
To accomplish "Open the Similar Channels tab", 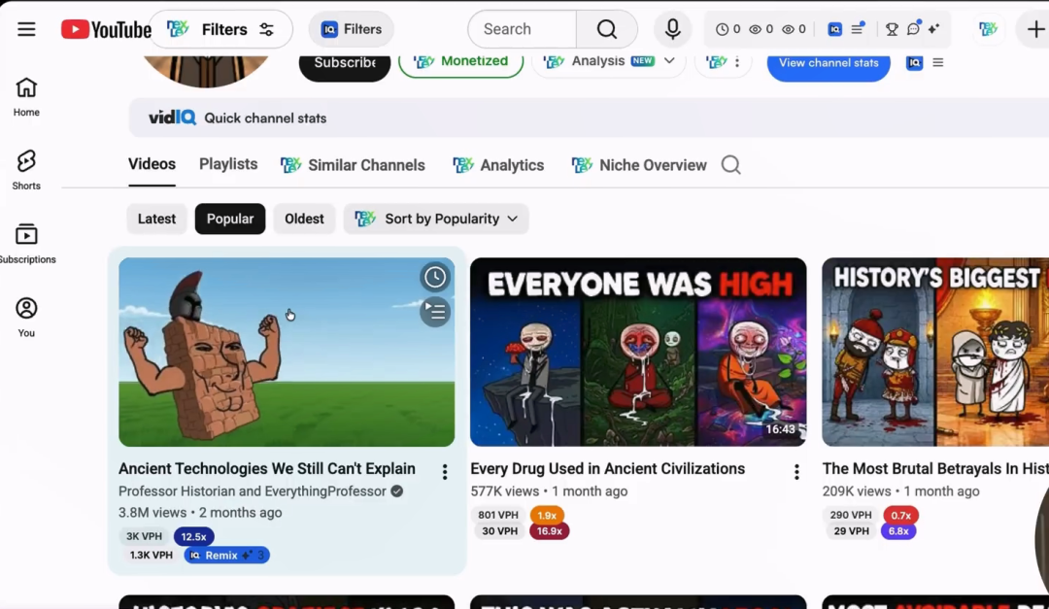I will (353, 164).
